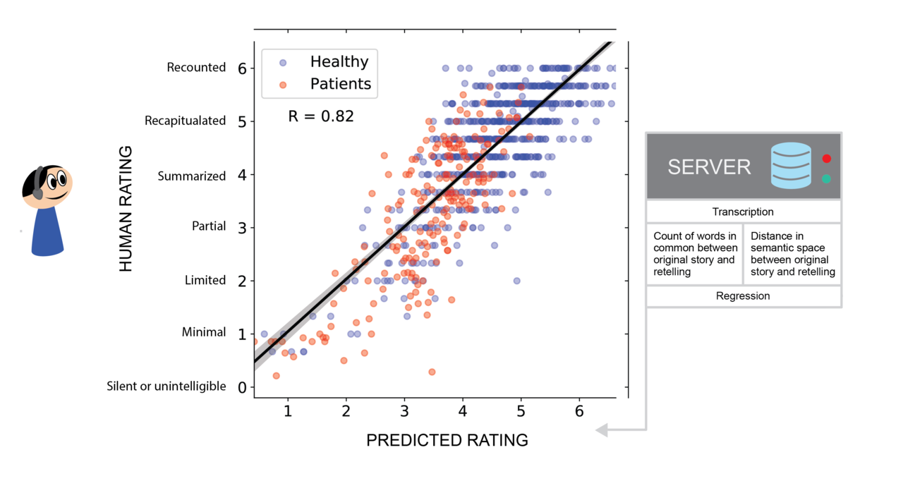Click the Recapitualated rating label
Viewport: 903px width, 481px height.
point(185,121)
